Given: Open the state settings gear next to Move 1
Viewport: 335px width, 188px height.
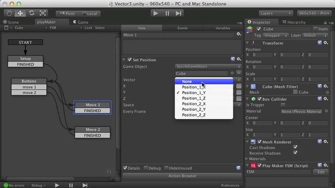Looking at the screenshot, I should [239, 34].
